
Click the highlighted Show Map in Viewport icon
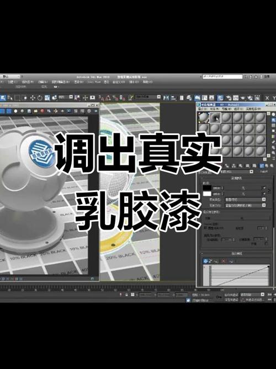point(262,166)
